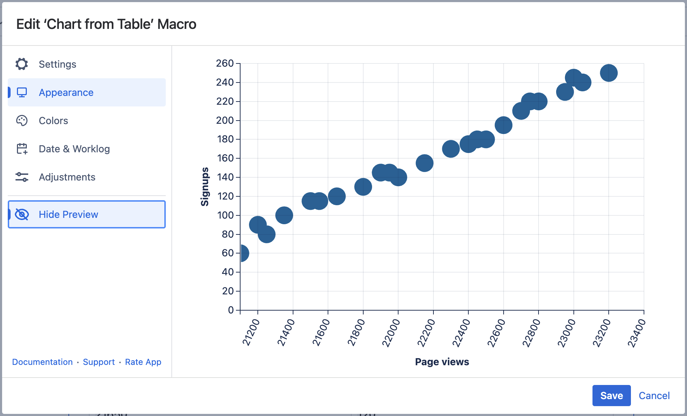Viewport: 687px width, 416px height.
Task: Click the crossed-eye Hide Preview icon
Action: pyautogui.click(x=22, y=214)
